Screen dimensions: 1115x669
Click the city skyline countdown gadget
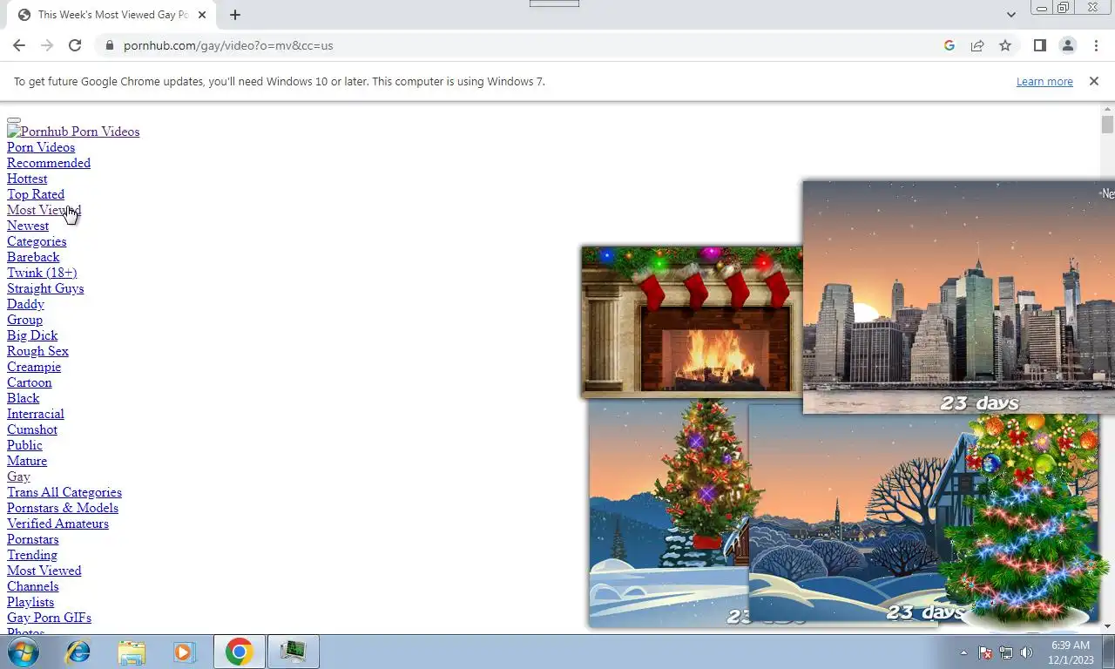(958, 296)
